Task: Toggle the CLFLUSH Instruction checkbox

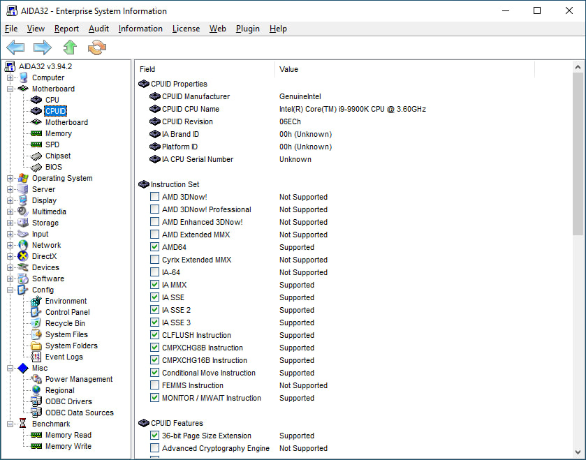Action: coord(154,335)
